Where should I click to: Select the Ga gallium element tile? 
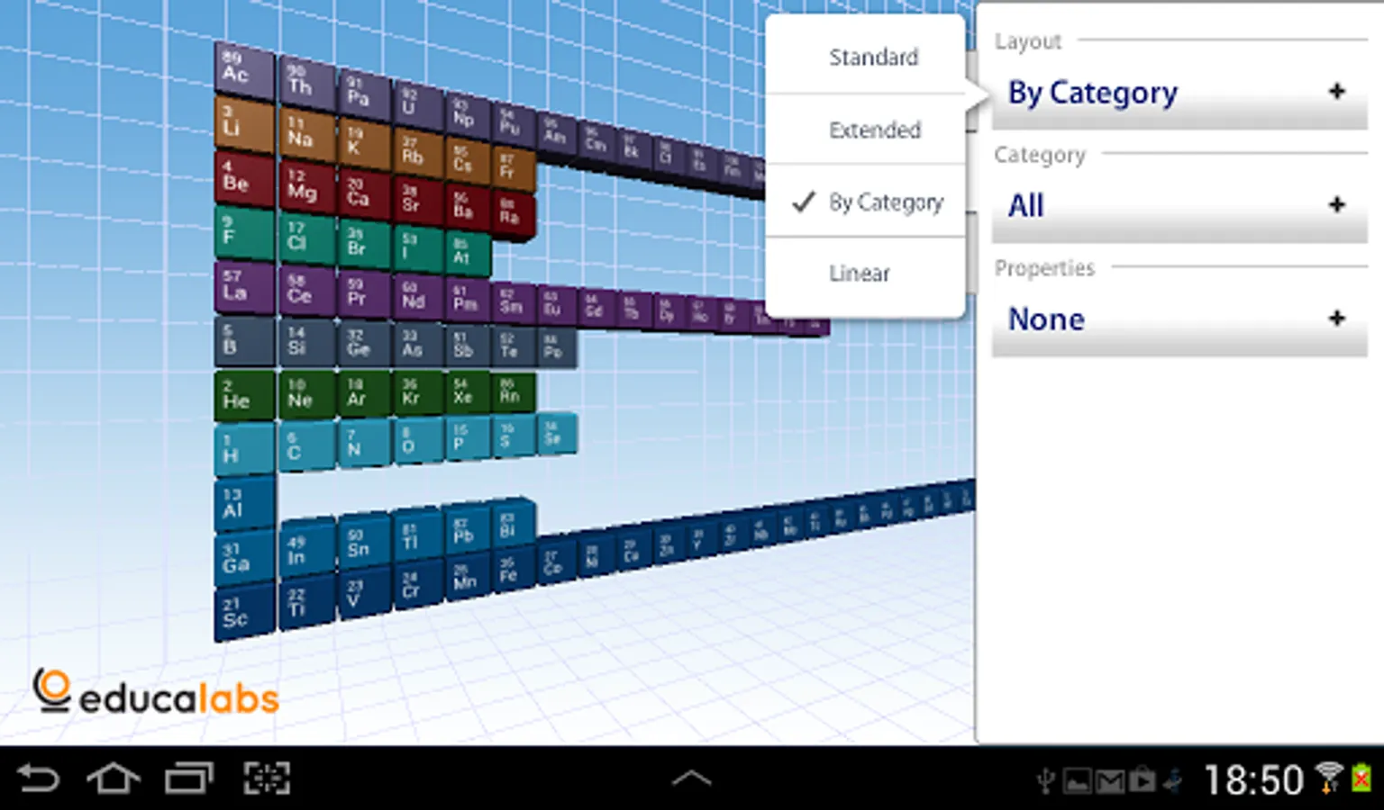click(243, 559)
